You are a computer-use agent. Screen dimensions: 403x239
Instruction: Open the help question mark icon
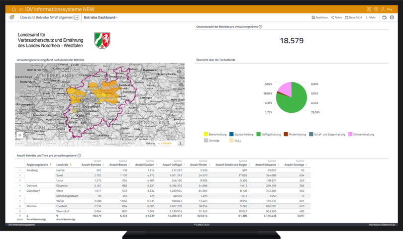tap(376, 9)
